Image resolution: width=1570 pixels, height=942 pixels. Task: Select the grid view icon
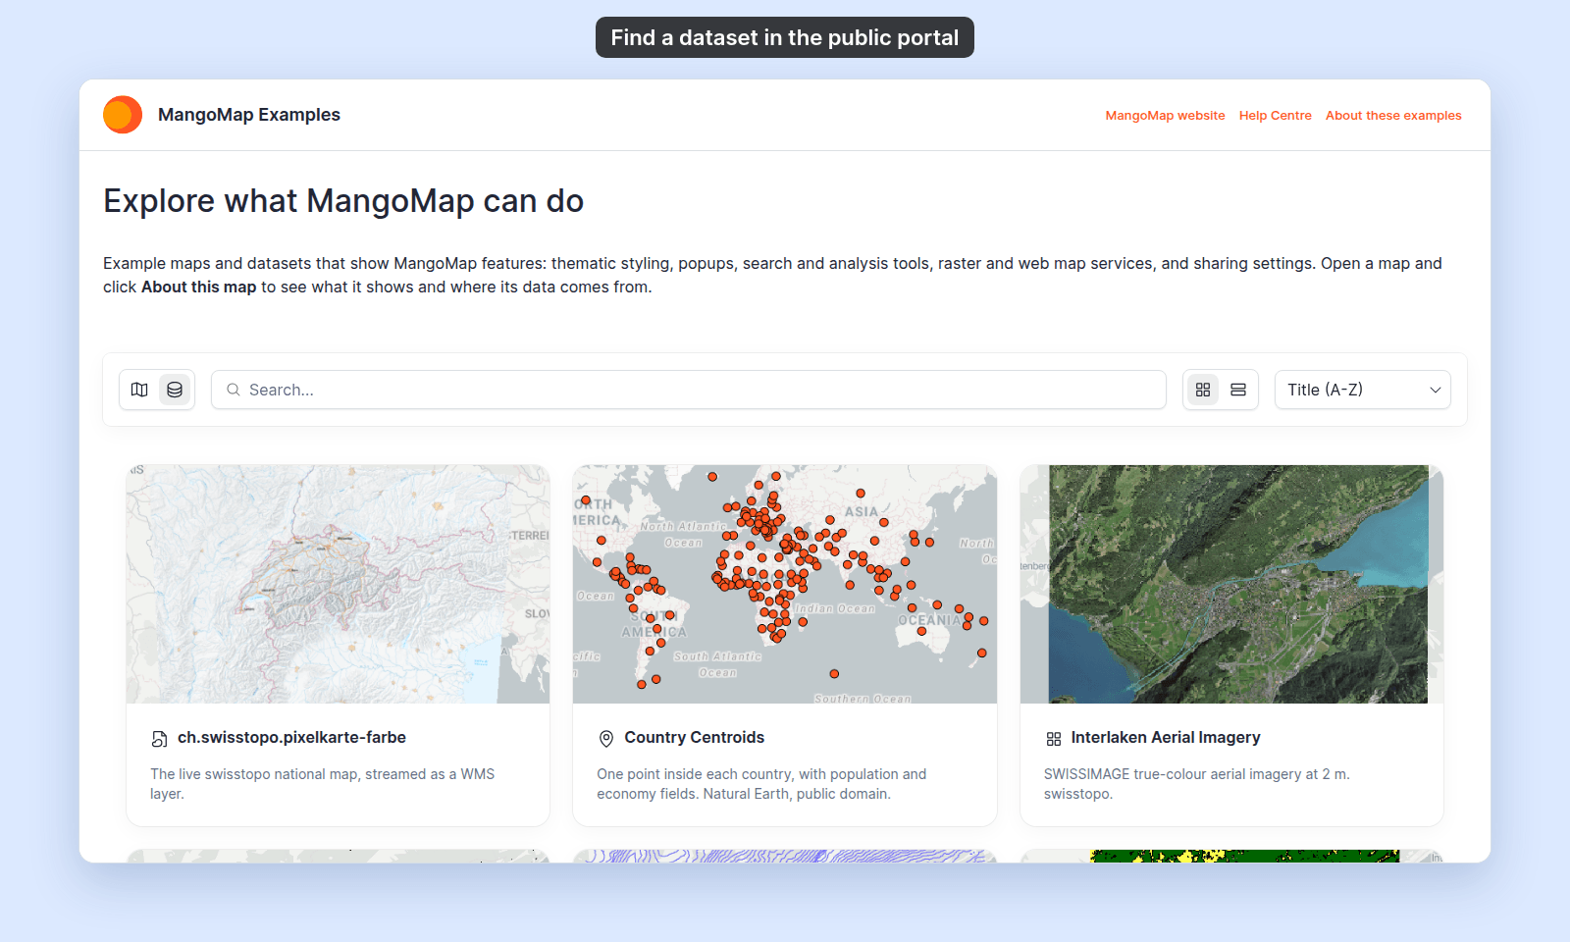[1203, 390]
